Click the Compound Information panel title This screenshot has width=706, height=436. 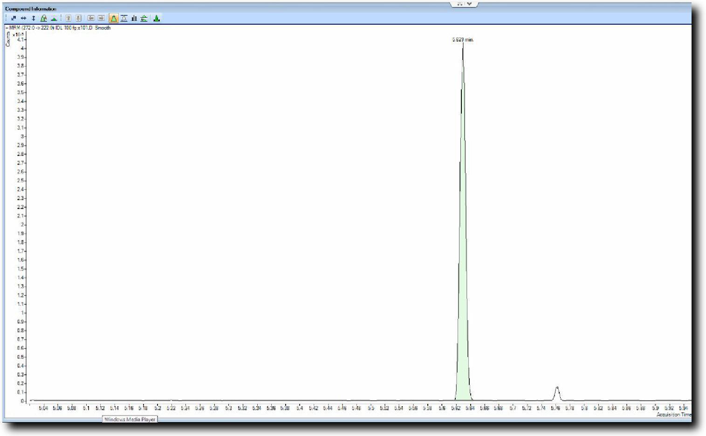pyautogui.click(x=31, y=9)
